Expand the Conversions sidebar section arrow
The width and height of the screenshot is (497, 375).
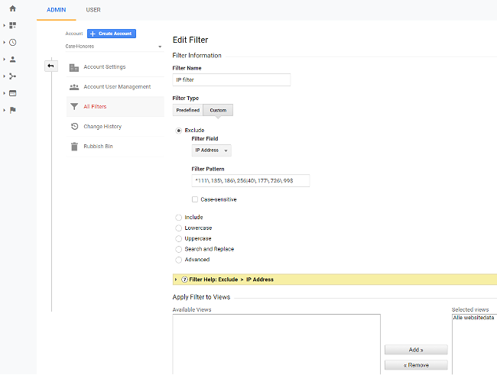click(4, 110)
